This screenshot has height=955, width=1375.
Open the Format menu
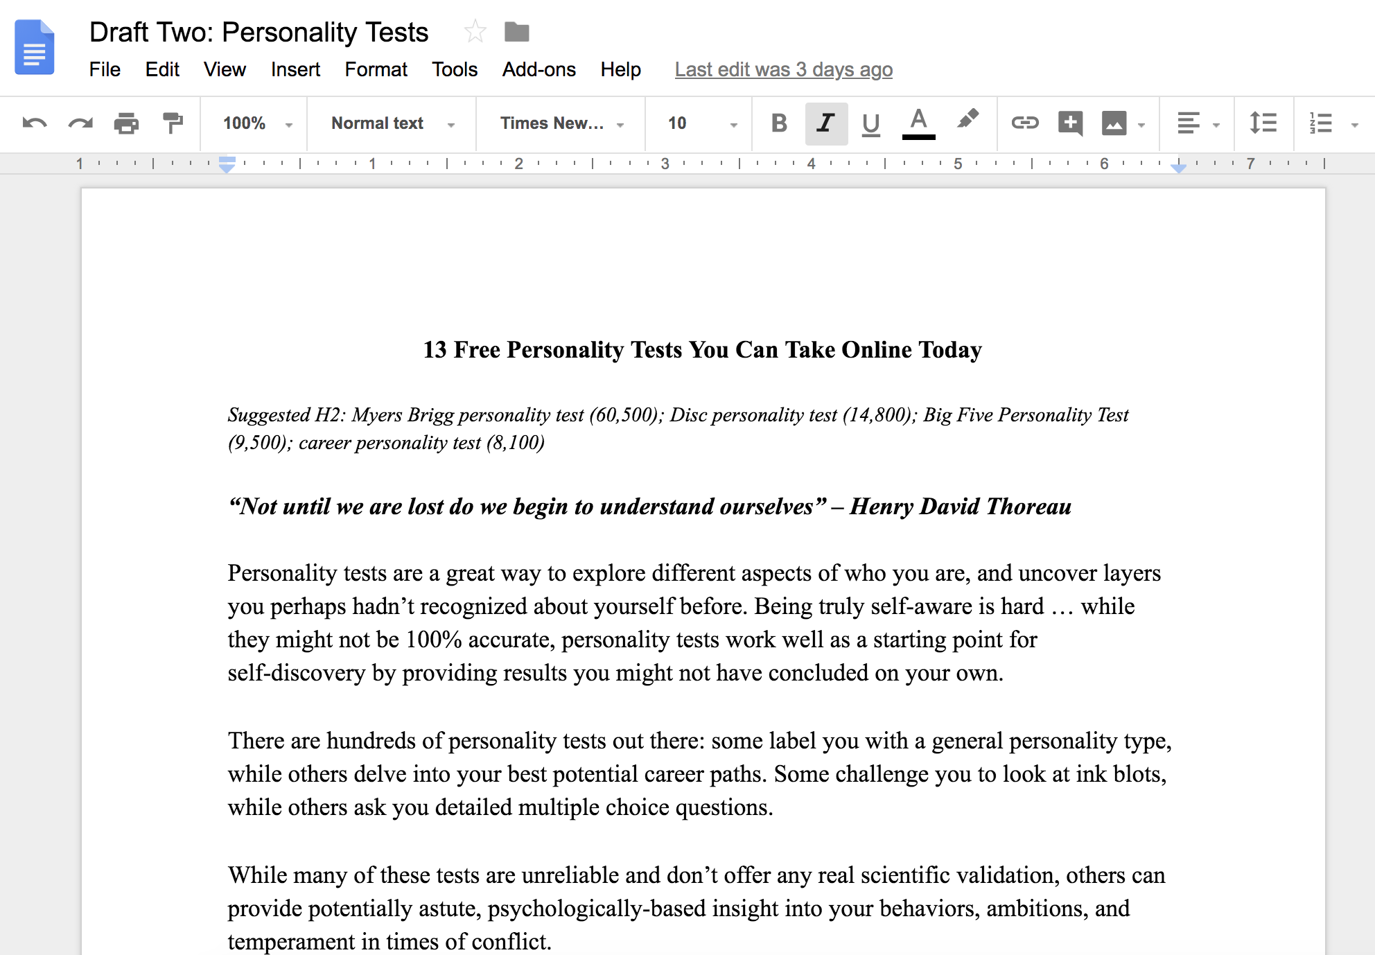tap(376, 69)
